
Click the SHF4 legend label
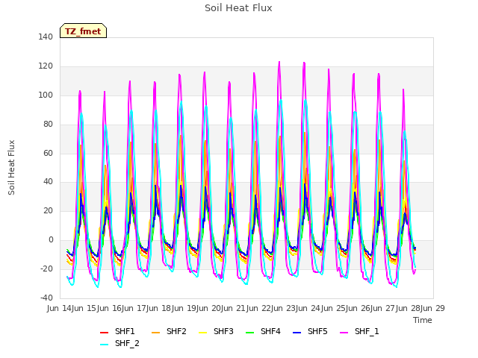coord(270,331)
